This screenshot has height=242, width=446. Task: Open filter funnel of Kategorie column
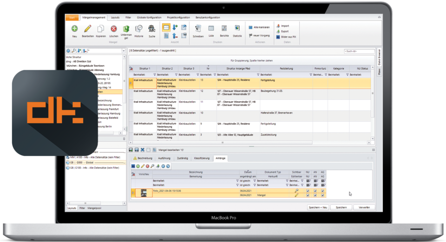pos(348,75)
